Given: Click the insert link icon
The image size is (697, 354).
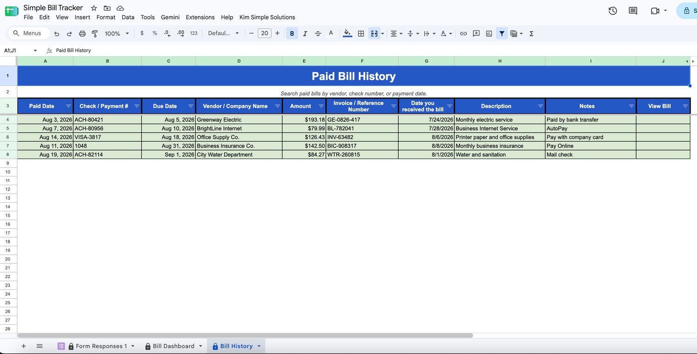Looking at the screenshot, I should [x=463, y=33].
